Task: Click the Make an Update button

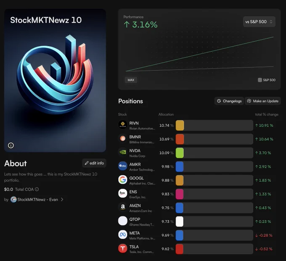Action: pos(262,101)
